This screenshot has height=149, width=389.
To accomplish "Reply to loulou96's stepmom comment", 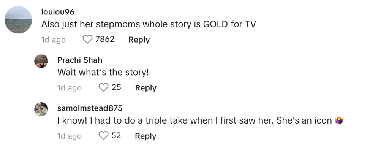I will (x=139, y=40).
